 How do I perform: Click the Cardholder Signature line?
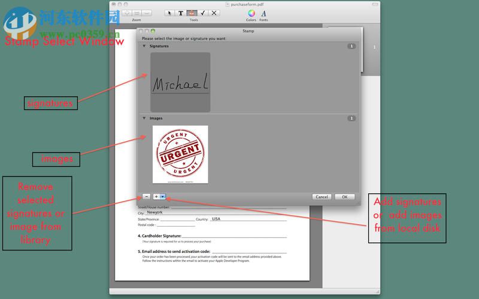click(x=234, y=236)
